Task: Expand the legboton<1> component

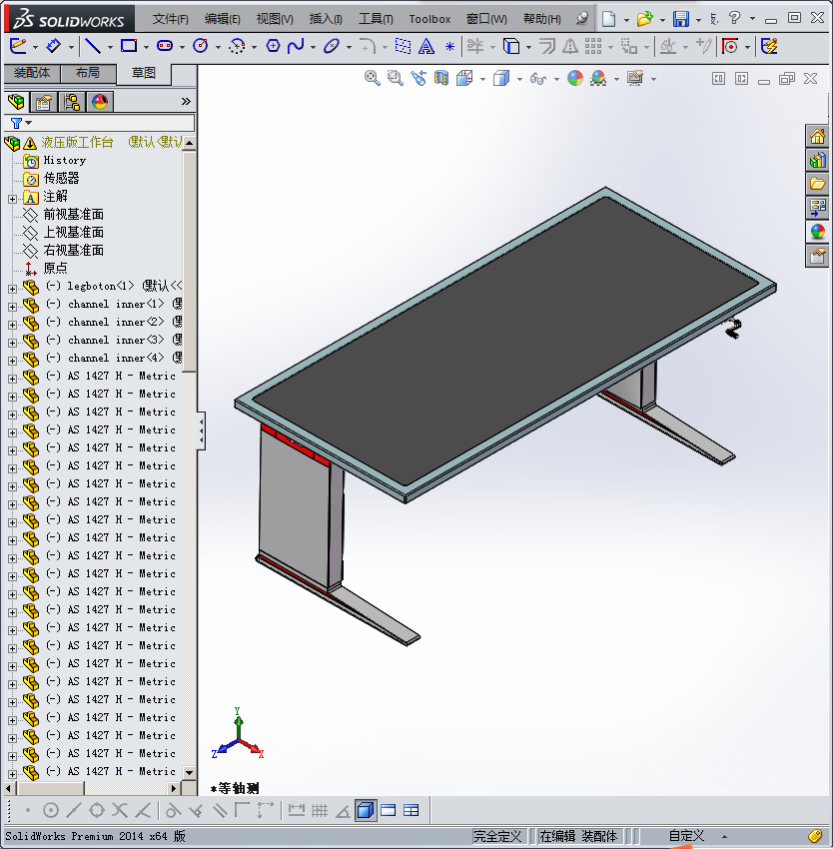Action: coord(12,289)
